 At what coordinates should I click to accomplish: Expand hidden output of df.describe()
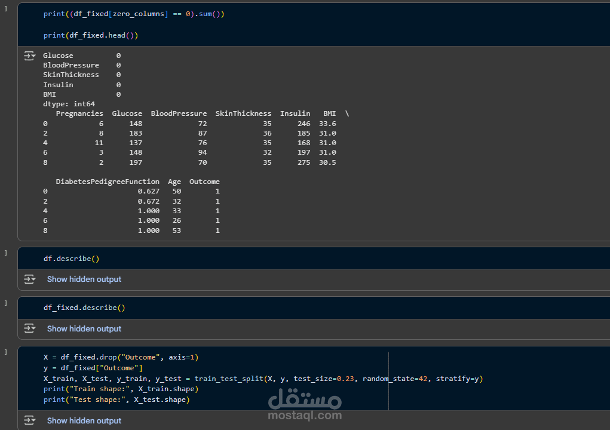[x=84, y=279]
